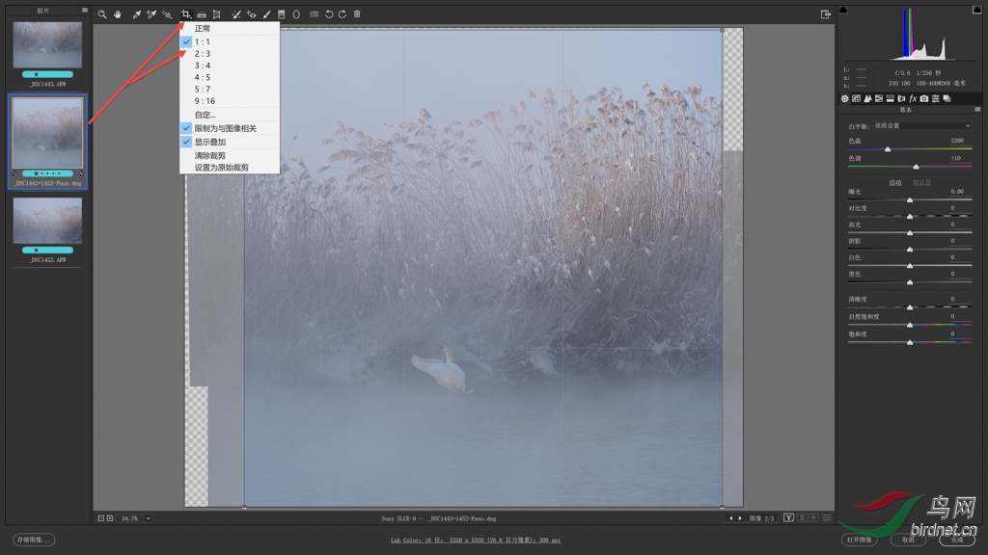Click the trash icon to delete the image

(357, 14)
